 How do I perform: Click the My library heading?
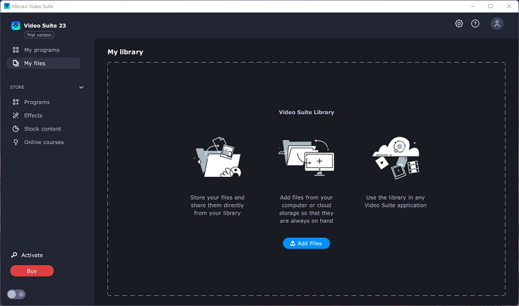tap(126, 52)
